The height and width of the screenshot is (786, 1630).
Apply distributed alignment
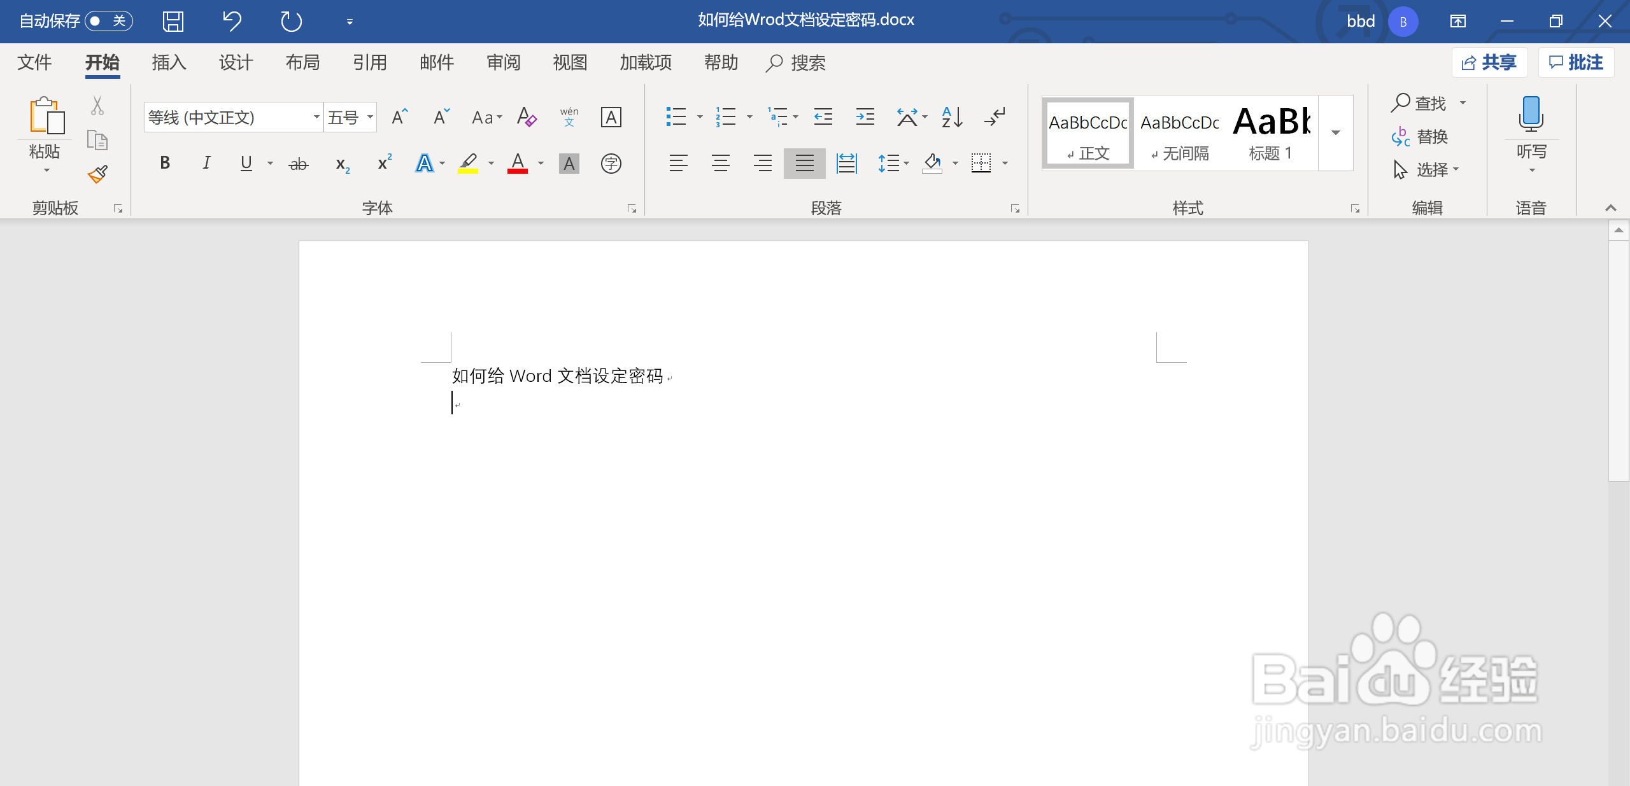847,164
